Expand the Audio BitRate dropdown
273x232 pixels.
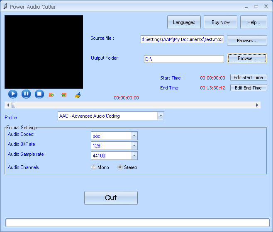click(x=134, y=146)
